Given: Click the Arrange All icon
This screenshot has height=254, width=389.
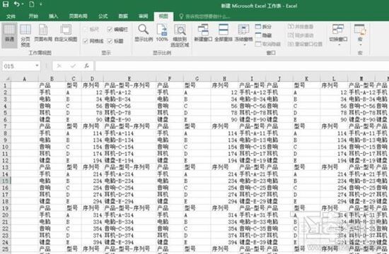Looking at the screenshot, I should pyautogui.click(x=223, y=30).
